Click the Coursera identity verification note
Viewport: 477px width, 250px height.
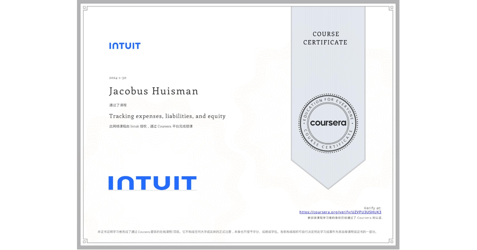pos(345,218)
